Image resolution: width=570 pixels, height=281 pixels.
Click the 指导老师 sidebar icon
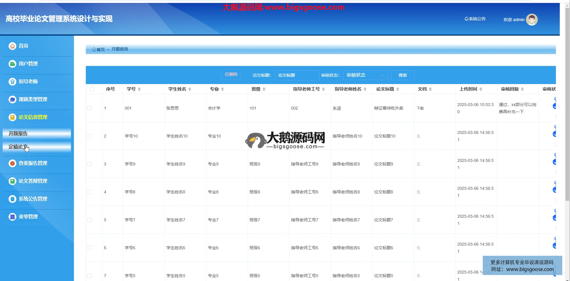coord(12,82)
